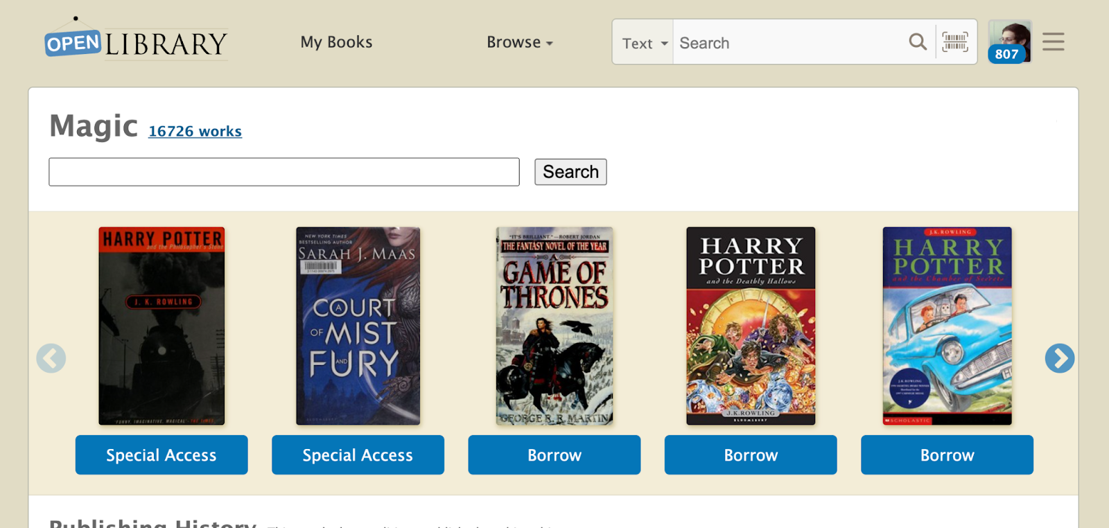Open the 16726 works link
Screen dimensions: 1109x528
(x=195, y=131)
